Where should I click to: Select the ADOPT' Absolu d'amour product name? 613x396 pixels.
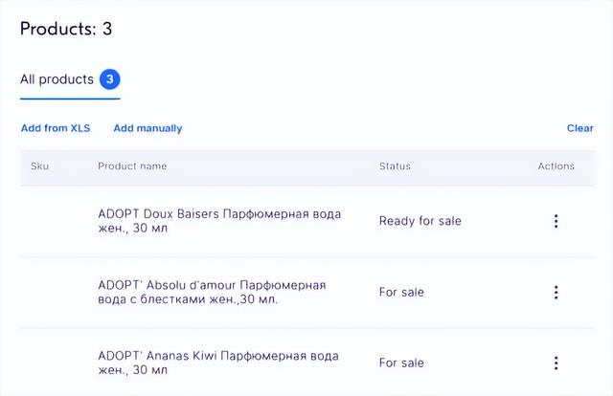[x=212, y=292]
